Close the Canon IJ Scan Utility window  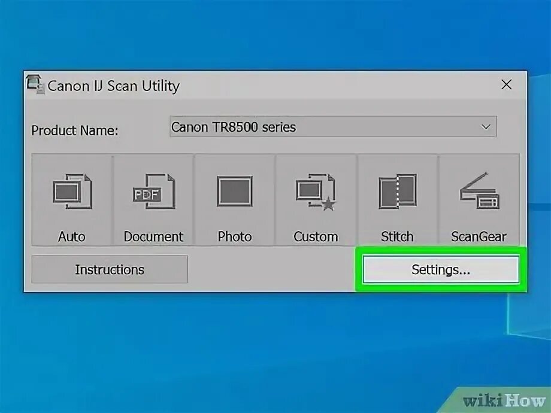point(506,84)
